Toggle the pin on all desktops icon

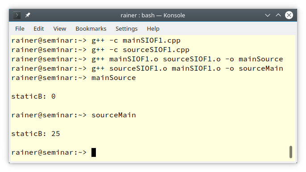pos(28,15)
